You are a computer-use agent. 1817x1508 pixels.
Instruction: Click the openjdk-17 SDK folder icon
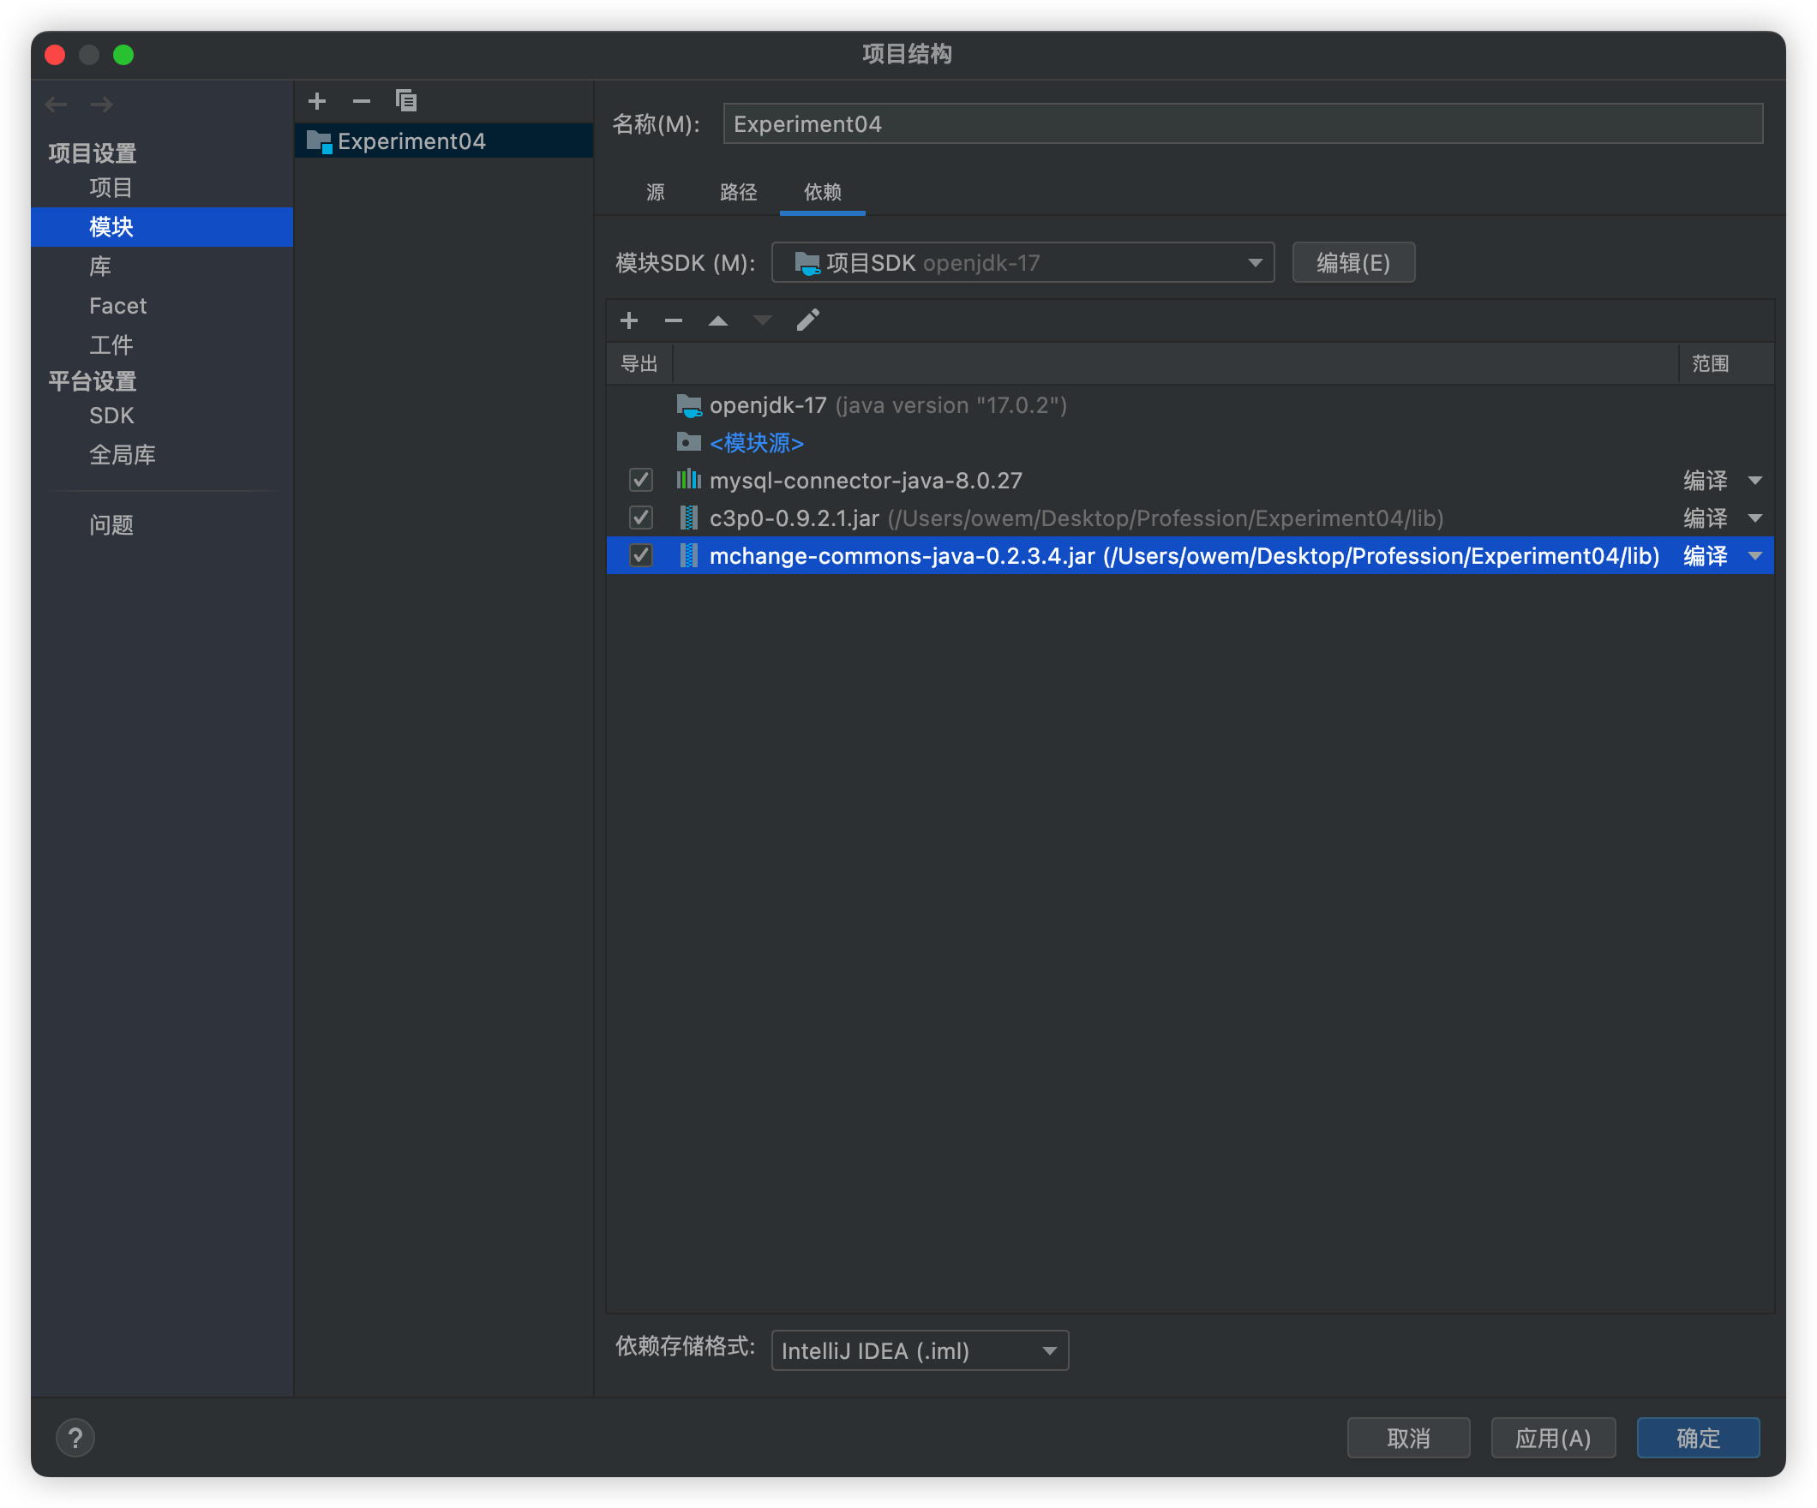(689, 405)
